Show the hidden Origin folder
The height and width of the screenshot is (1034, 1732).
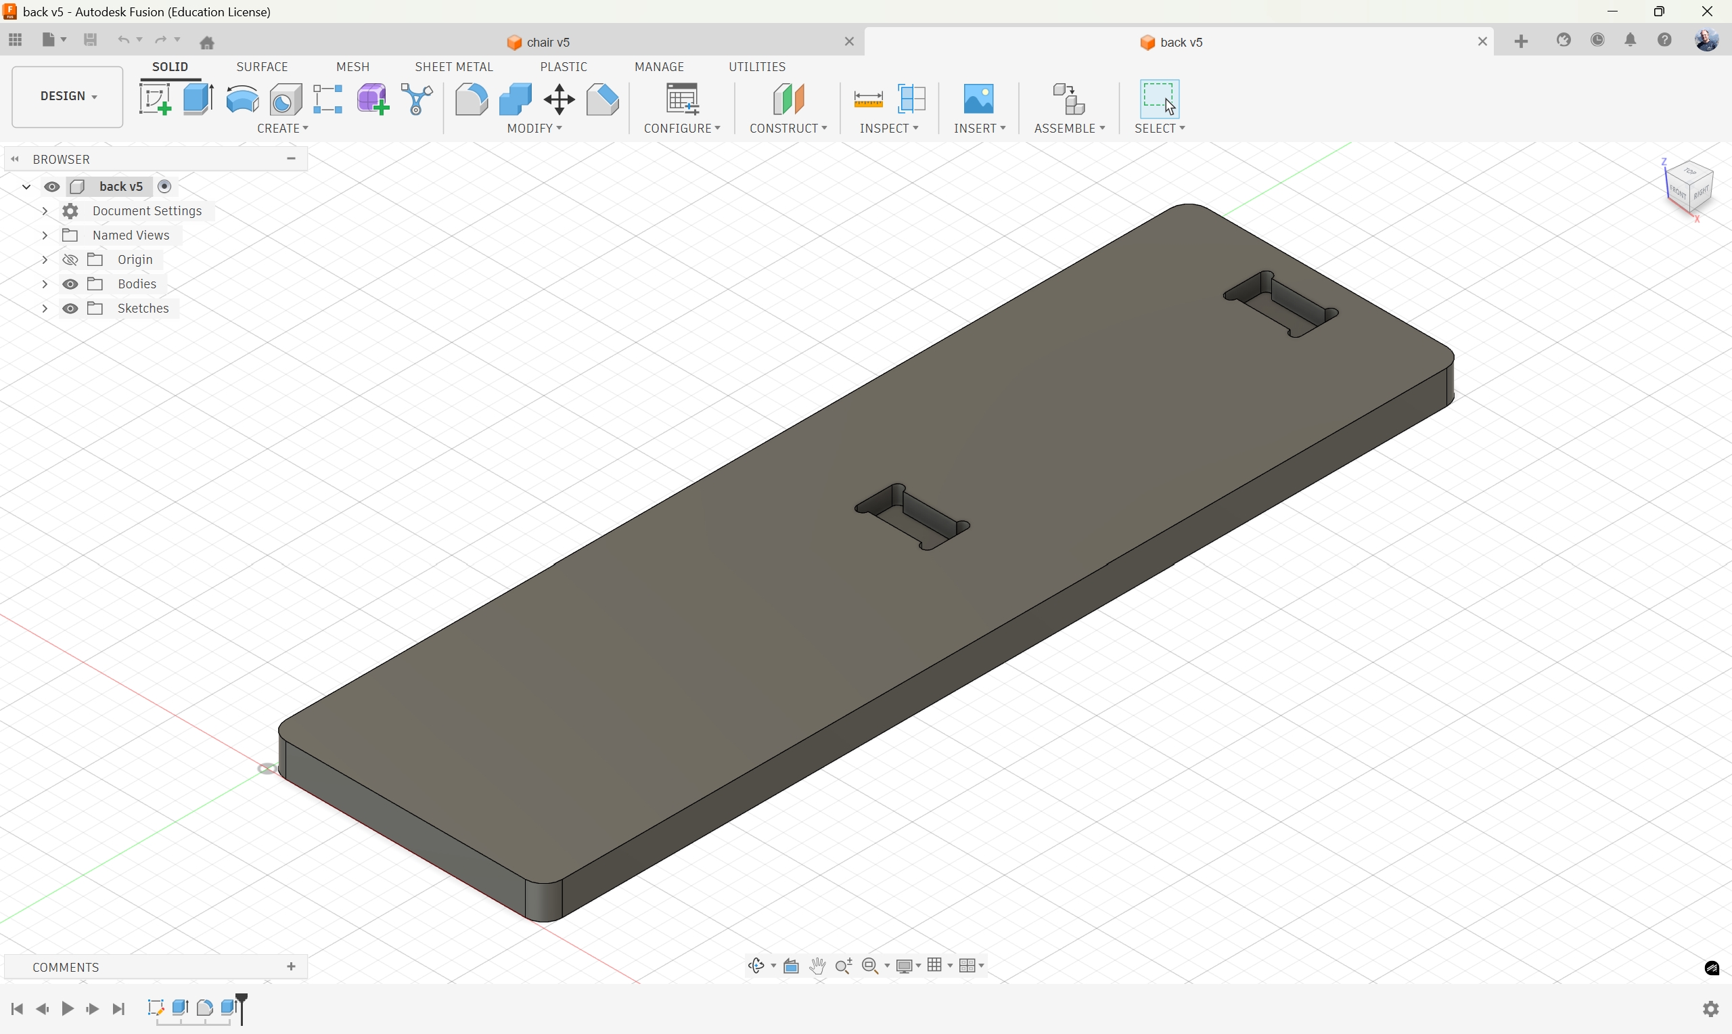70,260
